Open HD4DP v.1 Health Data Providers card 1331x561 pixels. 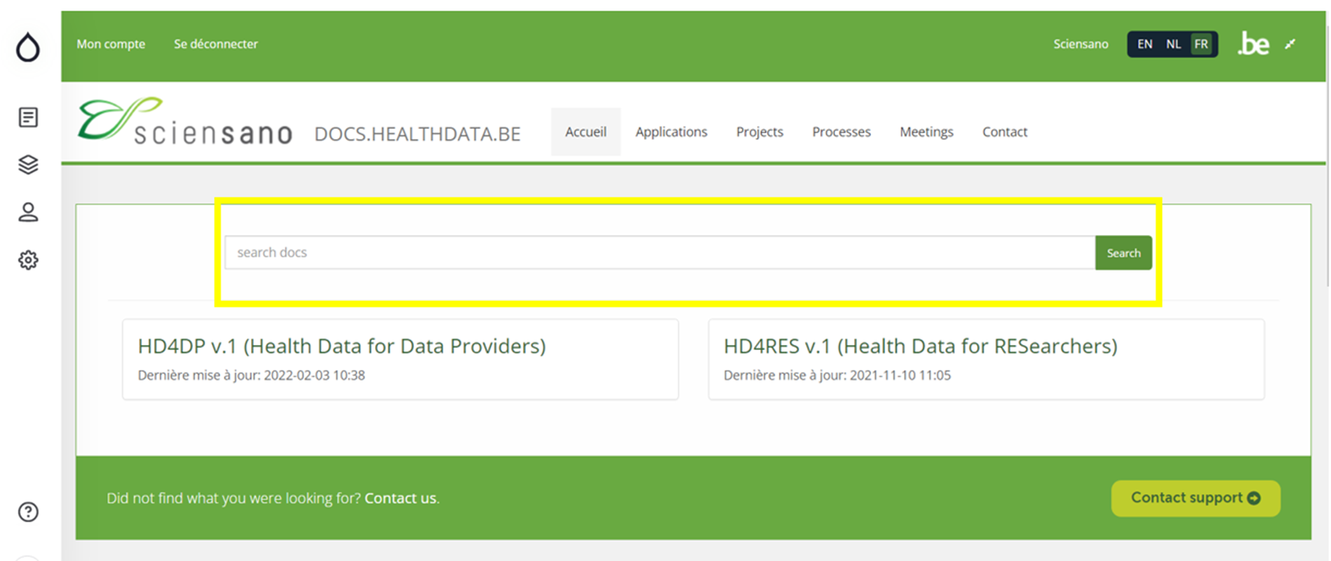pos(400,359)
